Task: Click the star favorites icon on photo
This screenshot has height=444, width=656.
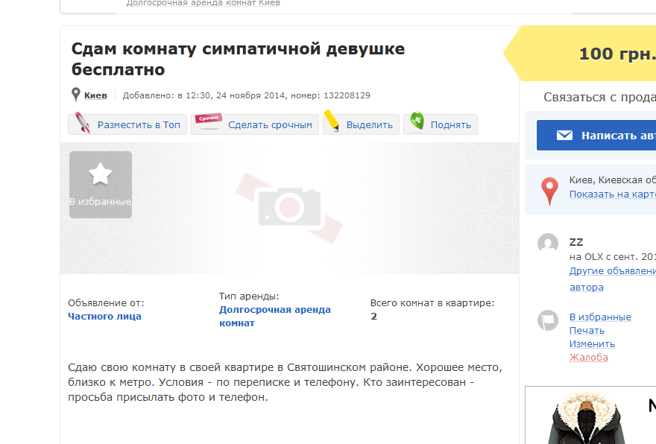Action: (100, 175)
